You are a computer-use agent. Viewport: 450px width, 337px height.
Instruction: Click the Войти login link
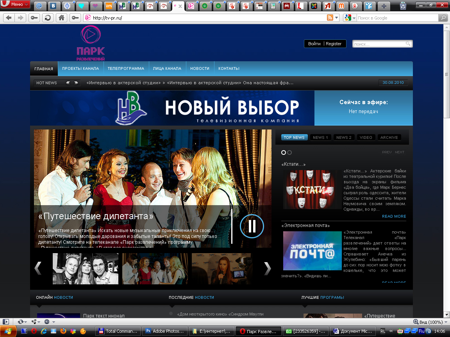314,44
